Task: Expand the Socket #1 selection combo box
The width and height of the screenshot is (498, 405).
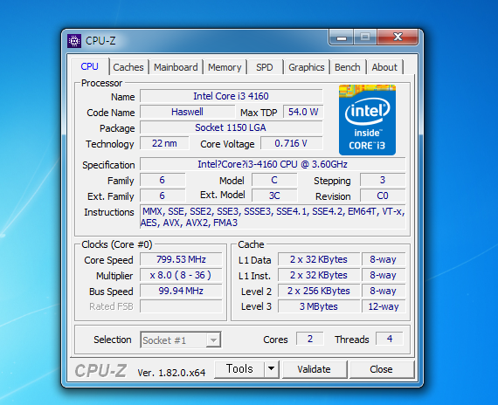Action: tap(181, 340)
